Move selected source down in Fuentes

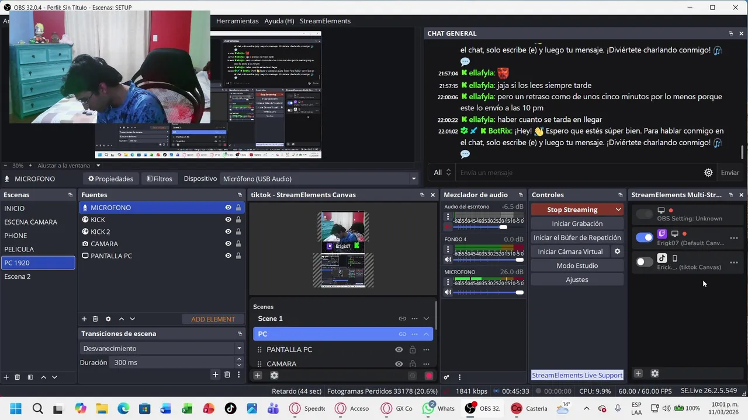click(132, 319)
